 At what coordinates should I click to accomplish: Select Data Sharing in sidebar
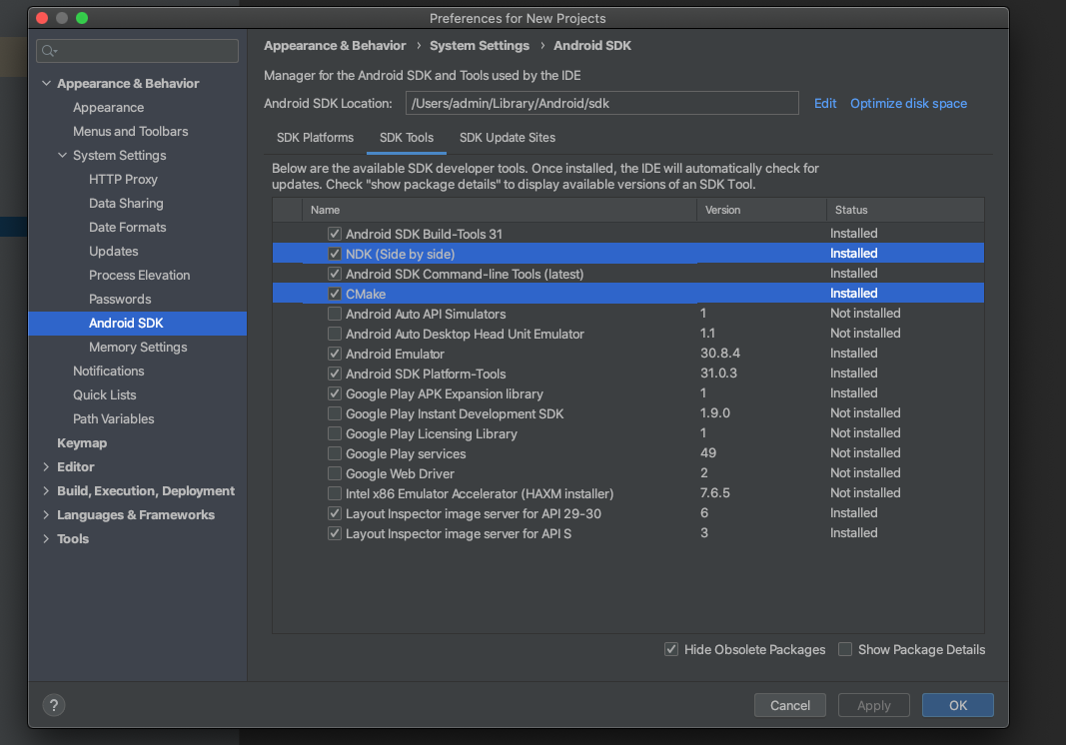(x=126, y=204)
